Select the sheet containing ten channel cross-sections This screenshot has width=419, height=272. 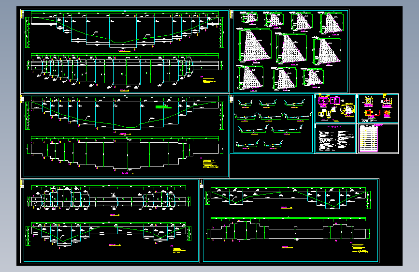[272, 124]
